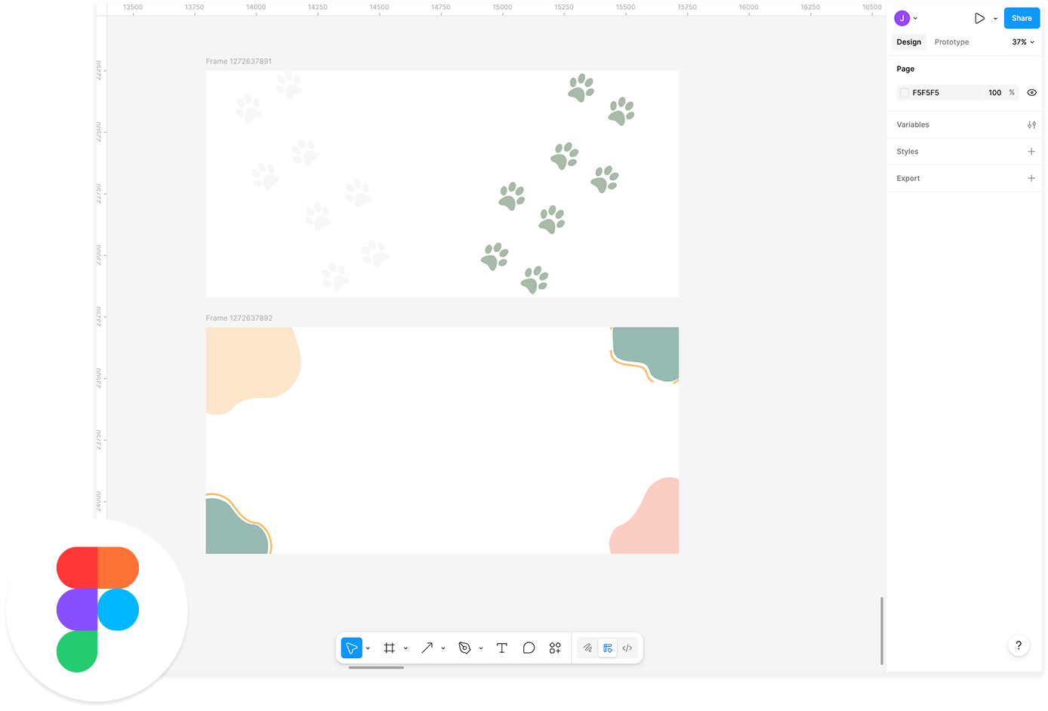
Task: Switch to Dev Mode code toggle
Action: 627,648
